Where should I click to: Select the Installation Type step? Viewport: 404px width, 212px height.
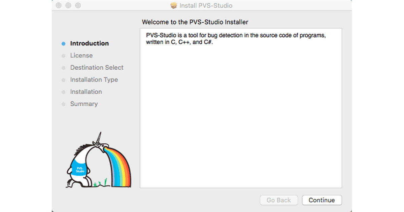(x=94, y=79)
